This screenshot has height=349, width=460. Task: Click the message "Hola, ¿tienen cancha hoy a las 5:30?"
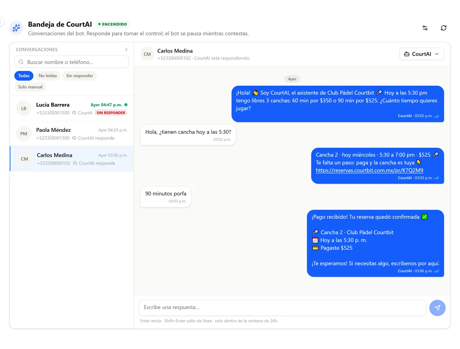coord(188,135)
